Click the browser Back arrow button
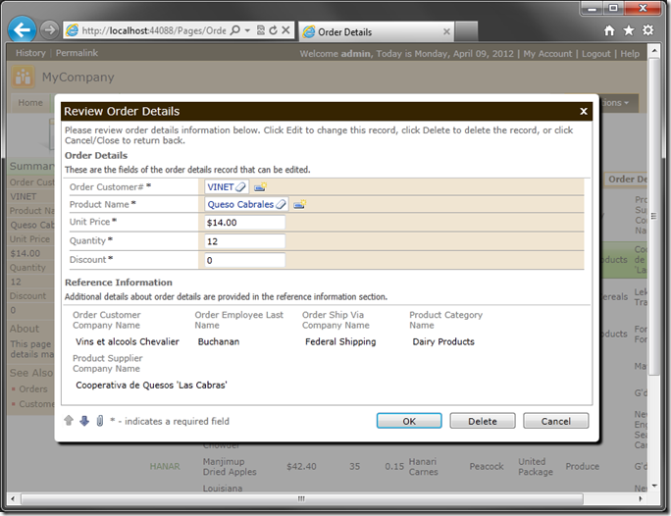Image resolution: width=671 pixels, height=516 pixels. [x=22, y=30]
